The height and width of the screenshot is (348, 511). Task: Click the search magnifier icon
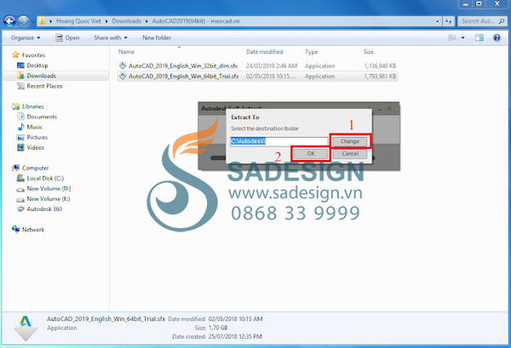[502, 21]
